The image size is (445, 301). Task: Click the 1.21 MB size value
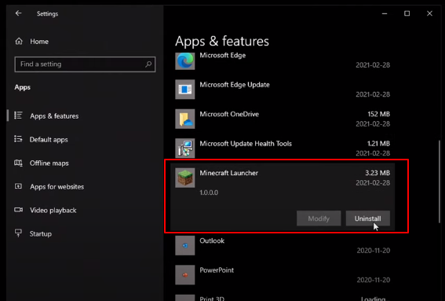click(x=378, y=144)
